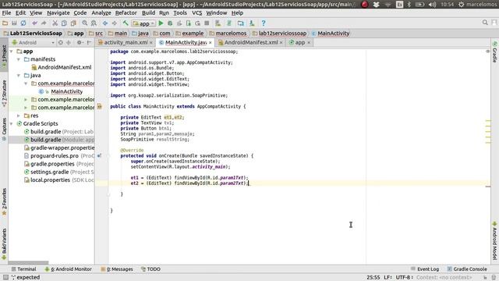Open the Build menu
Screen dimensions: 499x281
(148, 12)
